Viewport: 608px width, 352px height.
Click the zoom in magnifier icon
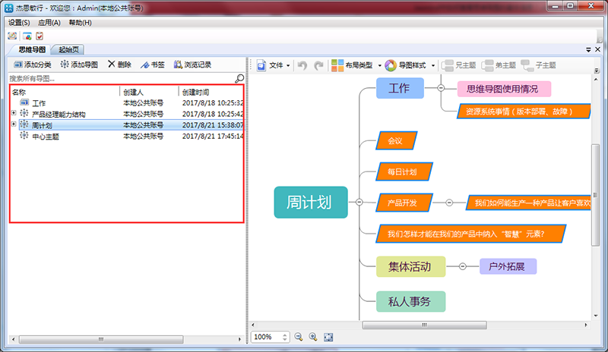point(315,337)
